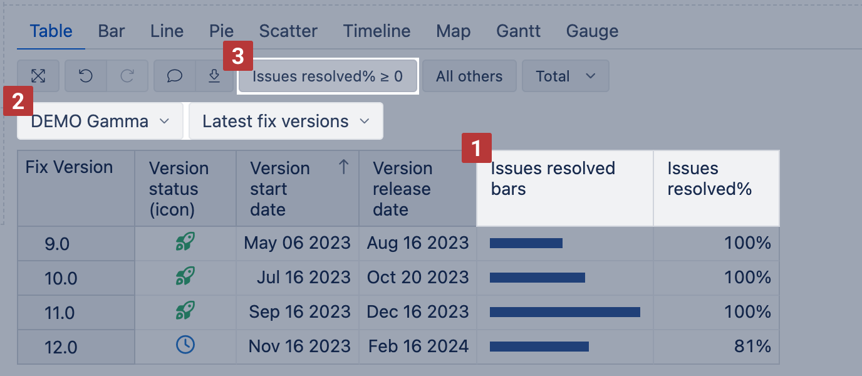Click the resolved progress bar for version 11.0
The height and width of the screenshot is (376, 862).
pyautogui.click(x=564, y=311)
